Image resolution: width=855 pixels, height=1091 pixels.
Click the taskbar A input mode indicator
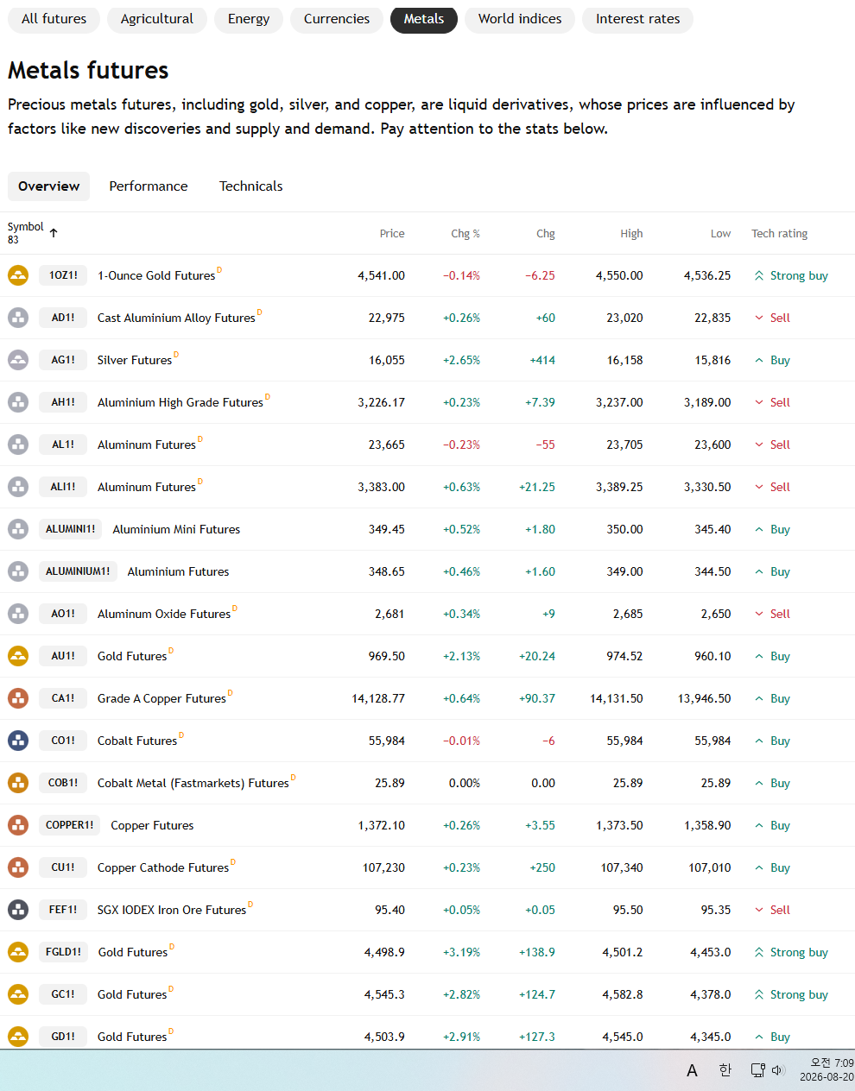692,1070
